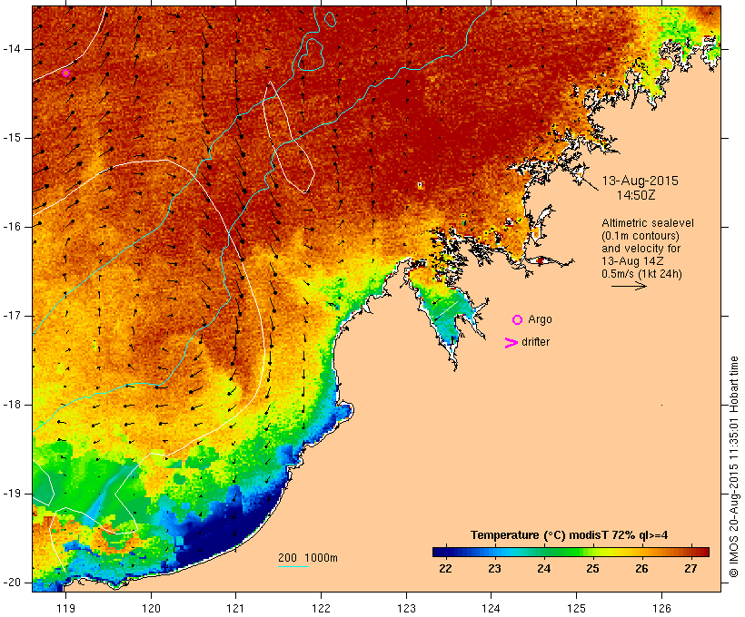Click the '200 1000m' depth contour label

(x=308, y=558)
